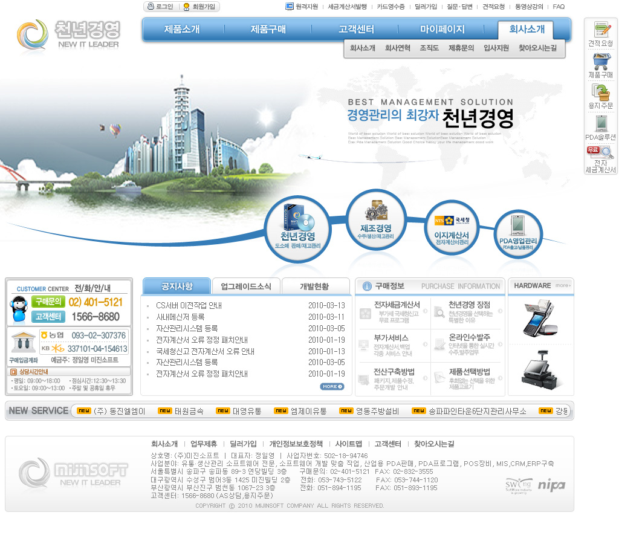The width and height of the screenshot is (619, 544).
Task: Open the free 전자세금계산서 sidebar icon
Action: [600, 152]
